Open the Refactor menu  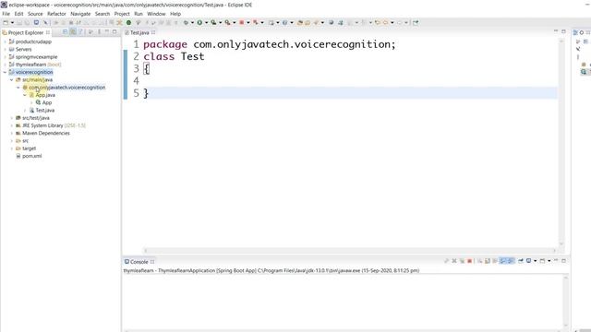point(56,14)
